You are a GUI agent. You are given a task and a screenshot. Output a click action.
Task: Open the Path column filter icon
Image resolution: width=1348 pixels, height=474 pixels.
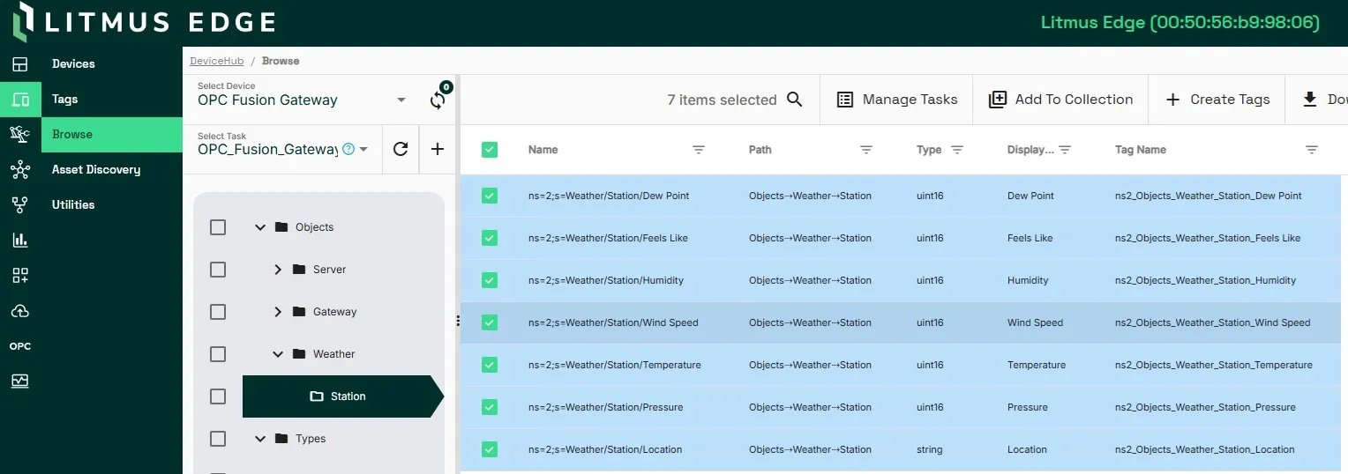click(x=866, y=150)
